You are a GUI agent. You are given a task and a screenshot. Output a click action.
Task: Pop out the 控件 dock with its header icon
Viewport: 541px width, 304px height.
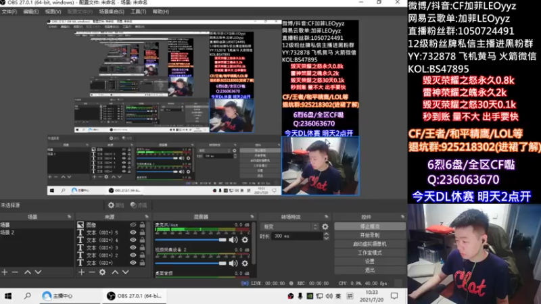402,217
